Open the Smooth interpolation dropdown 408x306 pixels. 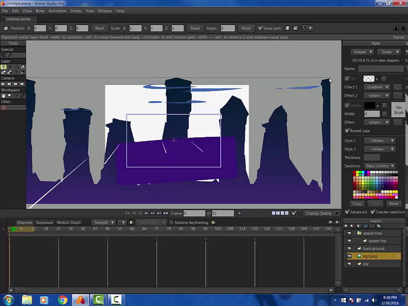tap(103, 222)
